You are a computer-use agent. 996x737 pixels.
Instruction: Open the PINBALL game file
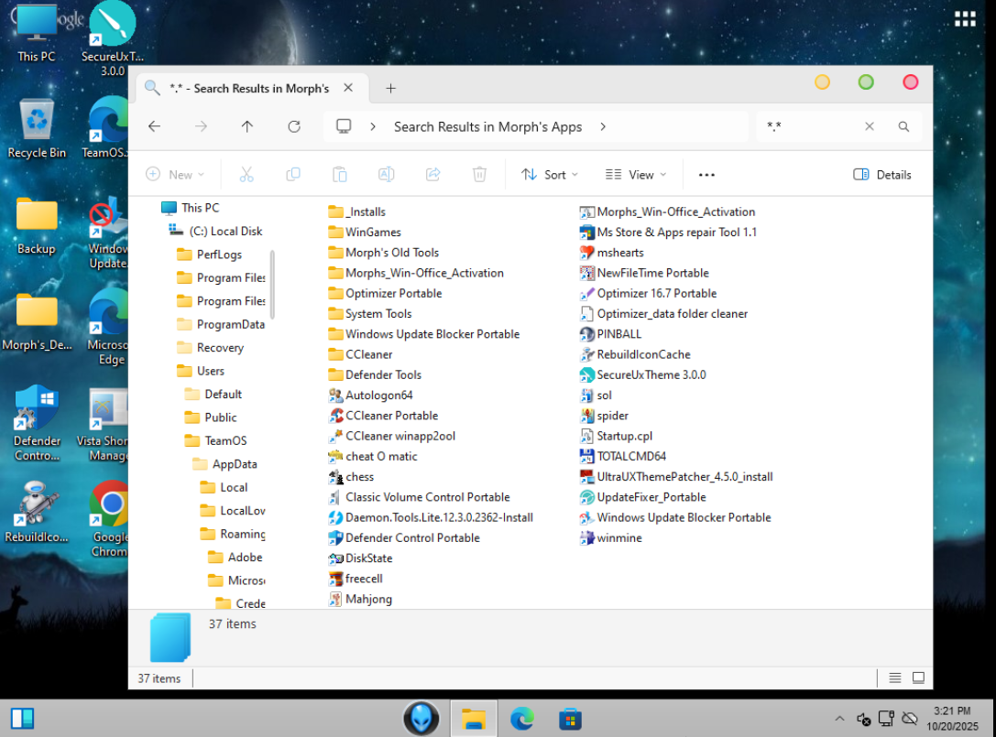(x=618, y=334)
